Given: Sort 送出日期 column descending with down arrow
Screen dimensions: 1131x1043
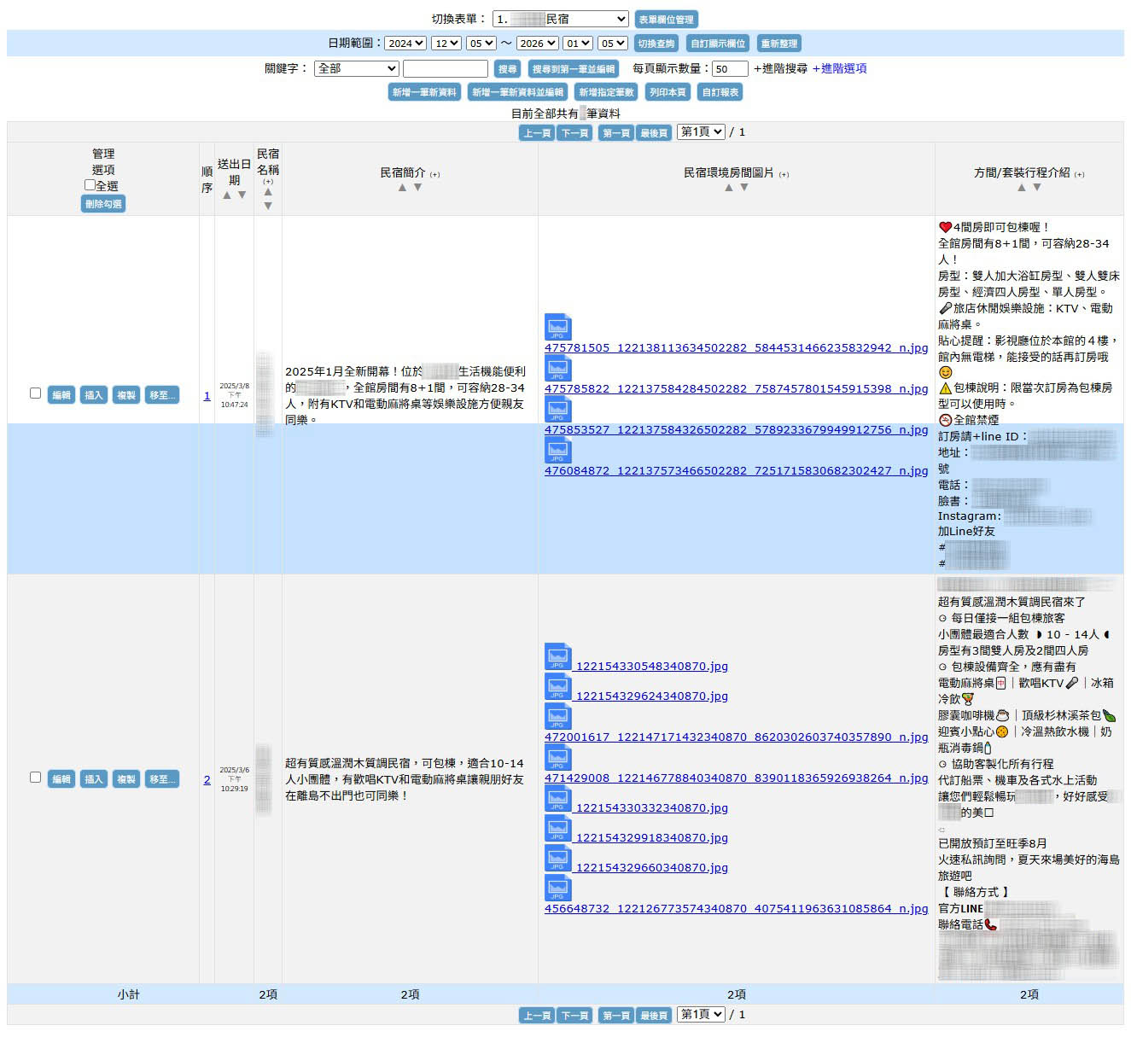Looking at the screenshot, I should pyautogui.click(x=242, y=195).
